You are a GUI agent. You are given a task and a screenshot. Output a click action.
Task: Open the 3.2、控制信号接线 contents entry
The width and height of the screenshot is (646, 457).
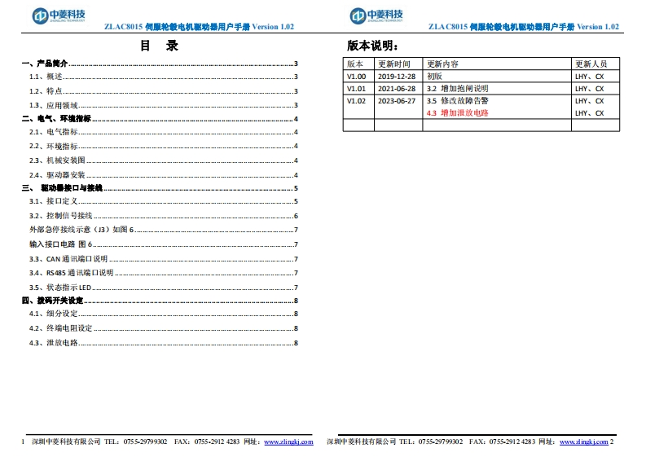pyautogui.click(x=61, y=216)
